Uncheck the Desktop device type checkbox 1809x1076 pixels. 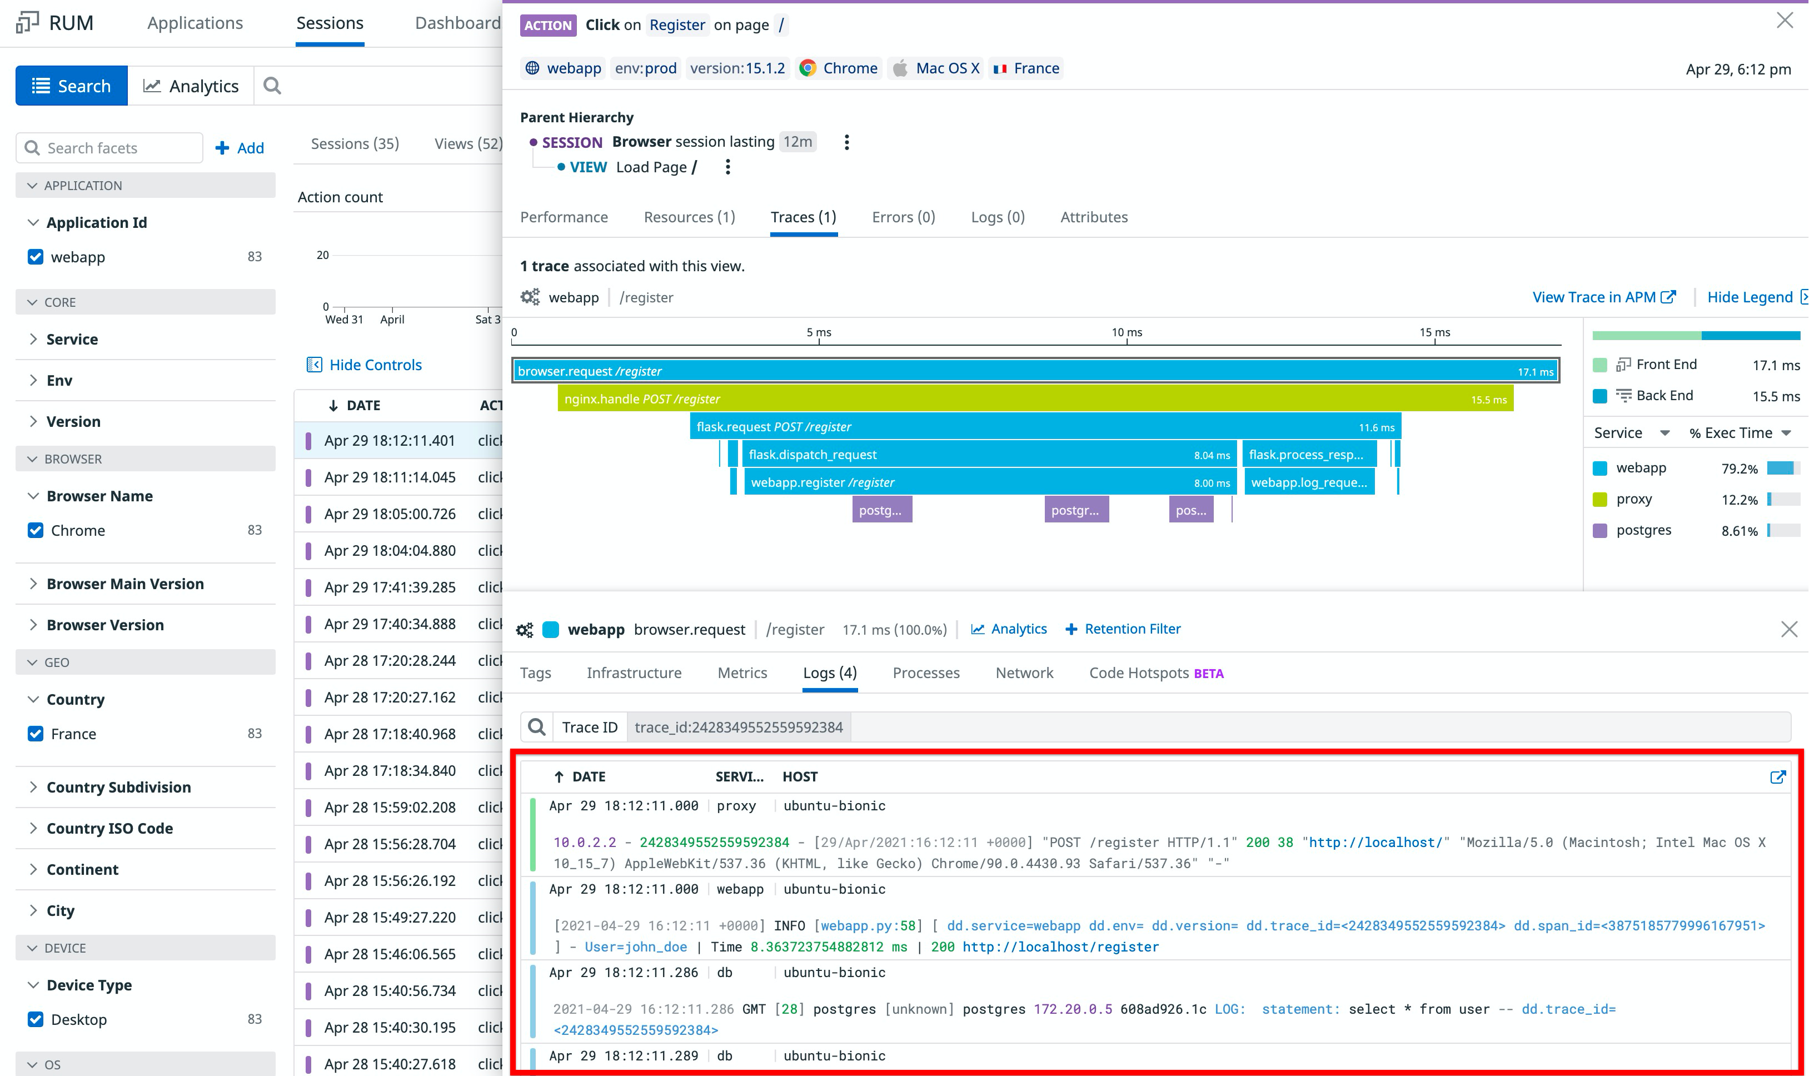[35, 1019]
